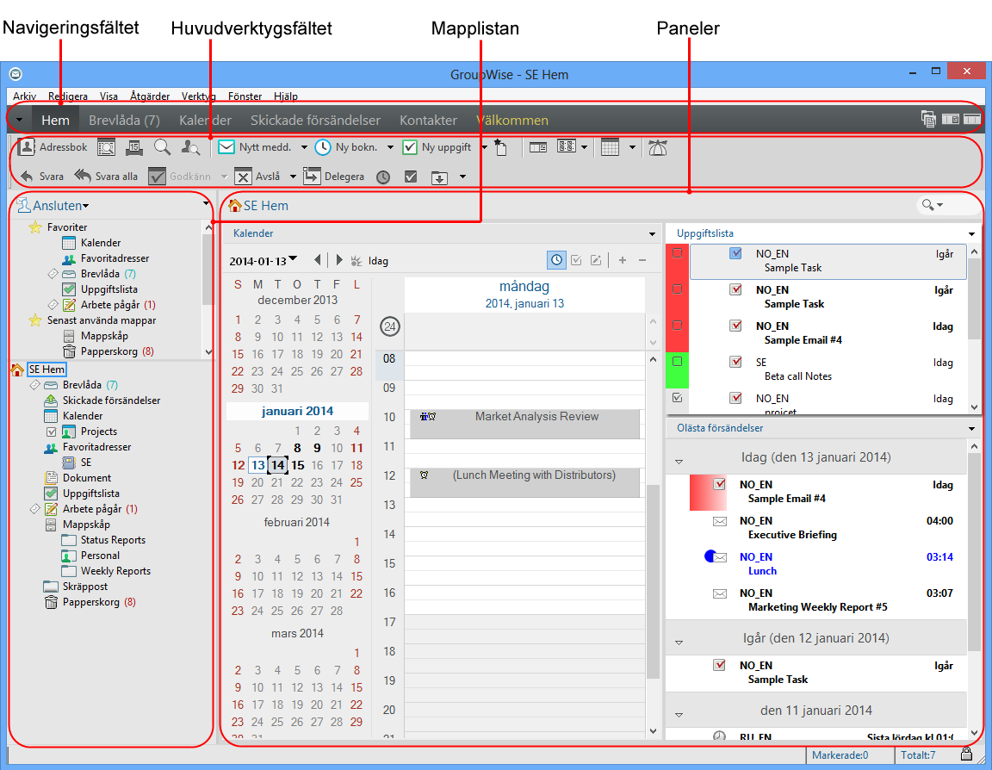The height and width of the screenshot is (770, 992).
Task: Switch to the Kontakter tab
Action: click(428, 121)
